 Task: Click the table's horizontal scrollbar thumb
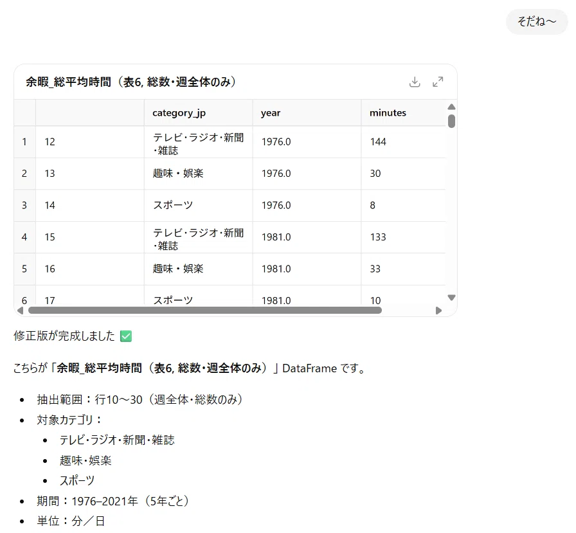click(205, 311)
